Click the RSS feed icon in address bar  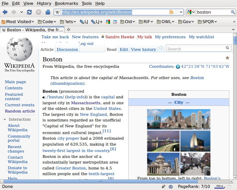171,12
